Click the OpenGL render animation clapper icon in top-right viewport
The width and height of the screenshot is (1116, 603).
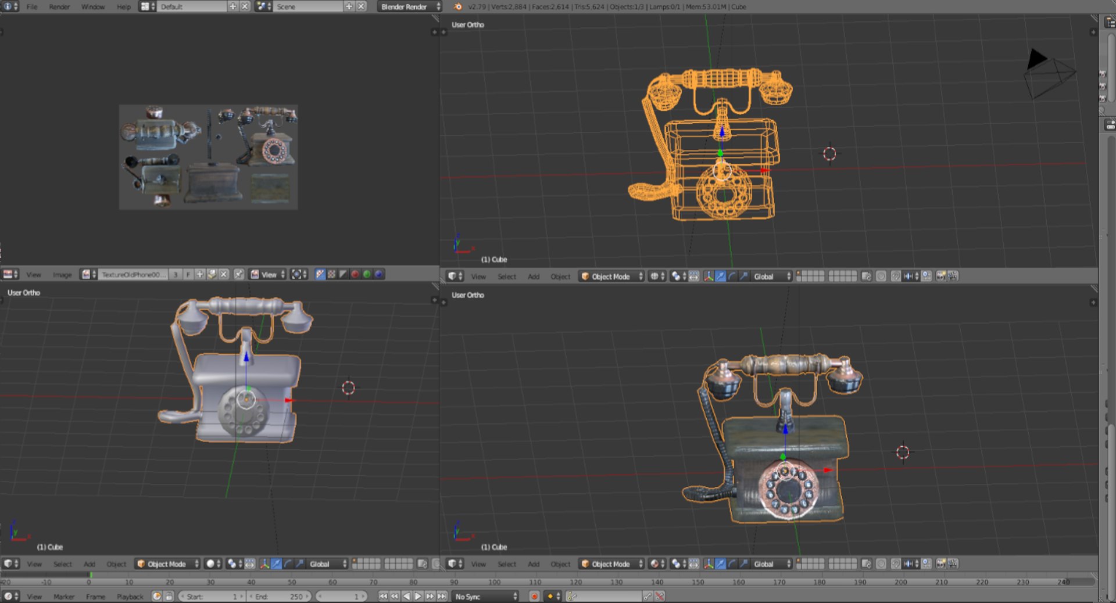953,277
